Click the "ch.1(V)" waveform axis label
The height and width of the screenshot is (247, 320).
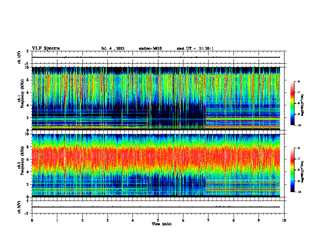pos(19,57)
